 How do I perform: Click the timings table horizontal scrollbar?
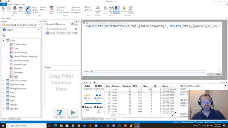pyautogui.click(x=120, y=116)
